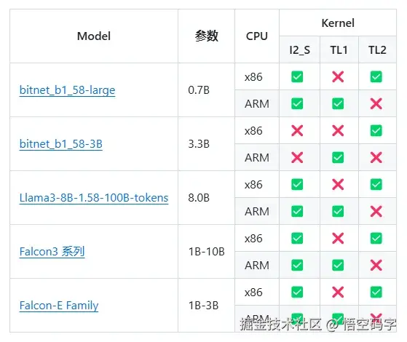The image size is (407, 342).
Task: Click the I2_S checkmark for bitnet_b1_58-large x86
Action: (297, 77)
